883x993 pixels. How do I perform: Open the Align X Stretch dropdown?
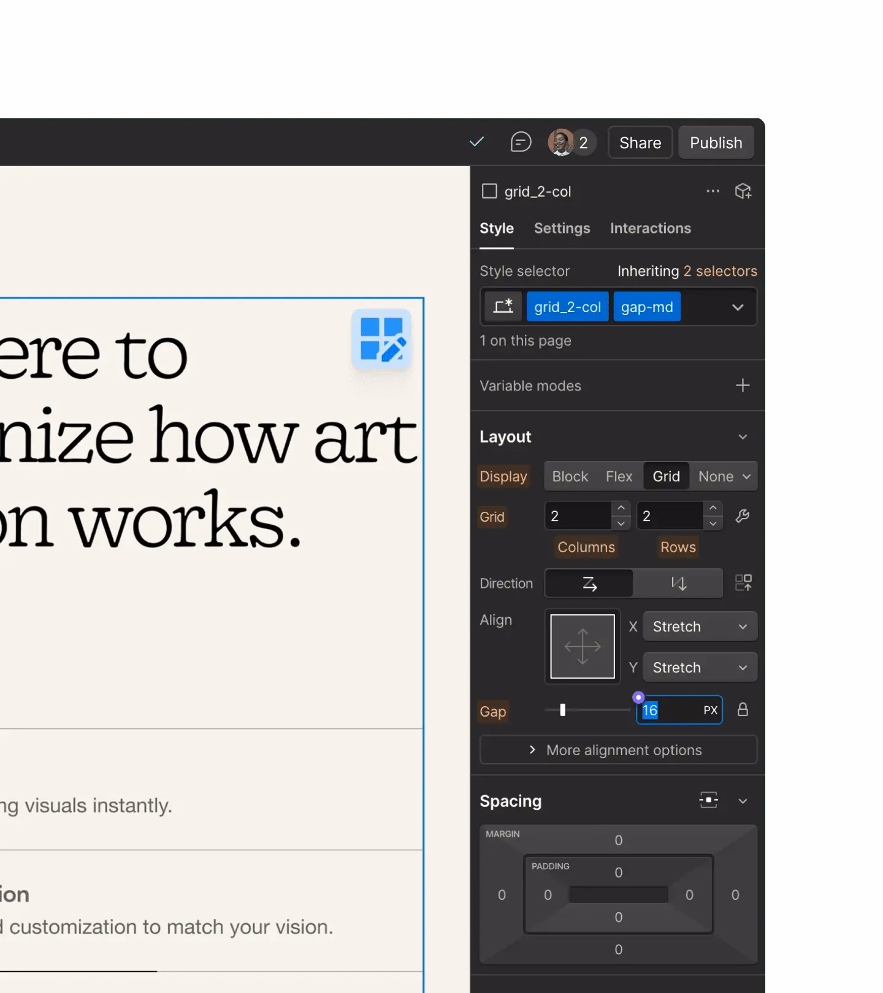click(x=700, y=626)
